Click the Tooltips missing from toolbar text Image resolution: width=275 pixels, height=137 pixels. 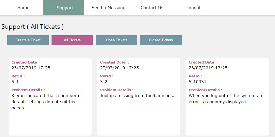[x=137, y=96]
